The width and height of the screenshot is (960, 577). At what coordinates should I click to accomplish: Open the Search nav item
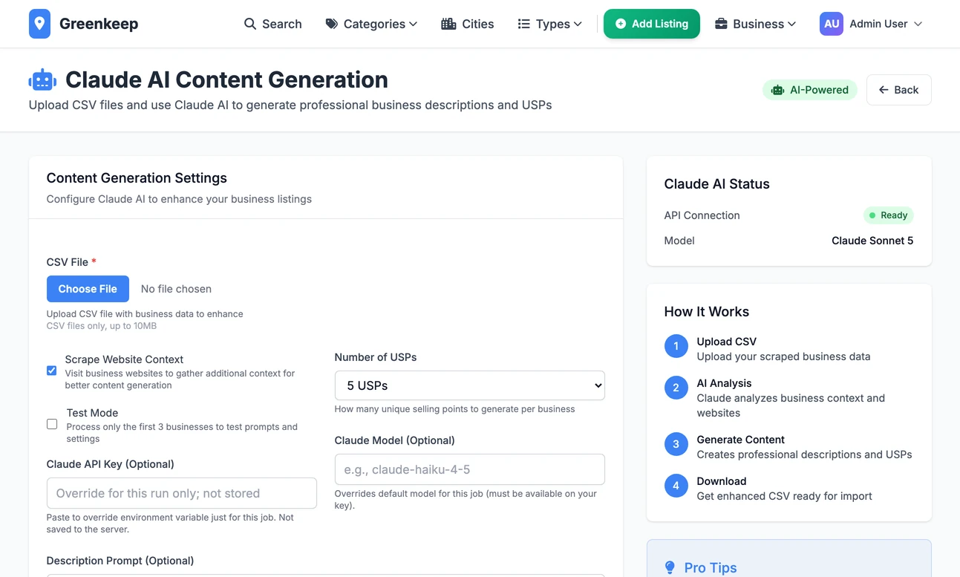click(273, 24)
